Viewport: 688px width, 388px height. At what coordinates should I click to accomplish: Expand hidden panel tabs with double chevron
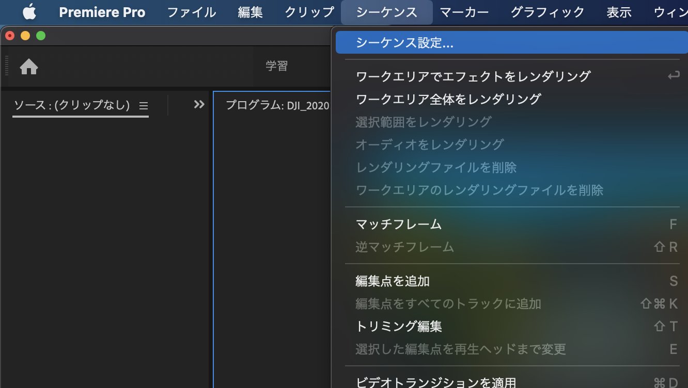pyautogui.click(x=199, y=105)
